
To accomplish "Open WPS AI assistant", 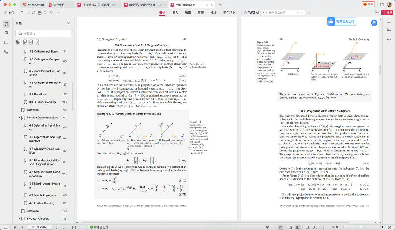I will point(251,12).
